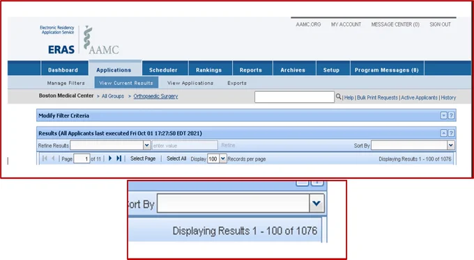Click Orthopaedic Surgery breadcrumb link
The image size is (474, 260).
[155, 96]
